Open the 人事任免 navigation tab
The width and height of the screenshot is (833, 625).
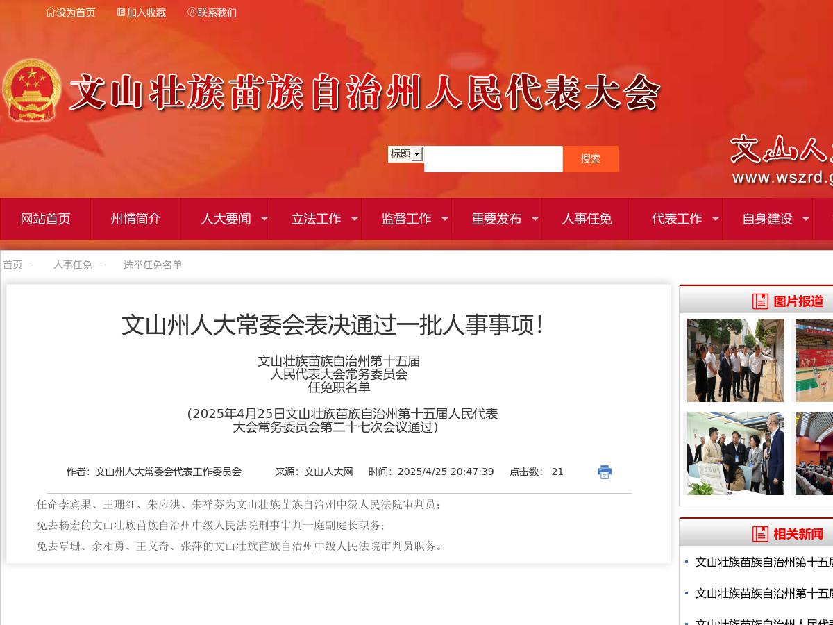tap(587, 218)
